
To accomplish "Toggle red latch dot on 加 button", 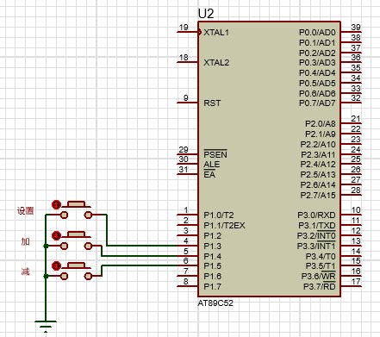I will point(57,235).
